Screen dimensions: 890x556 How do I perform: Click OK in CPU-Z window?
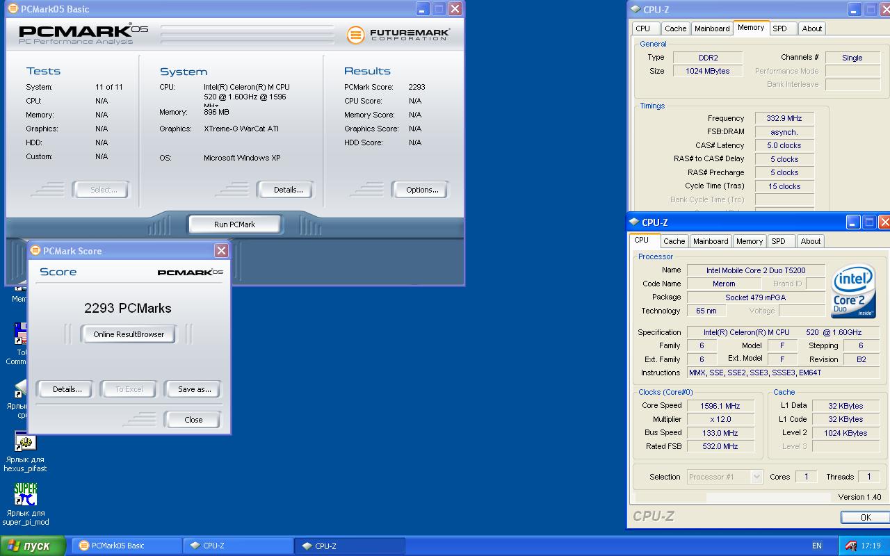pos(866,517)
